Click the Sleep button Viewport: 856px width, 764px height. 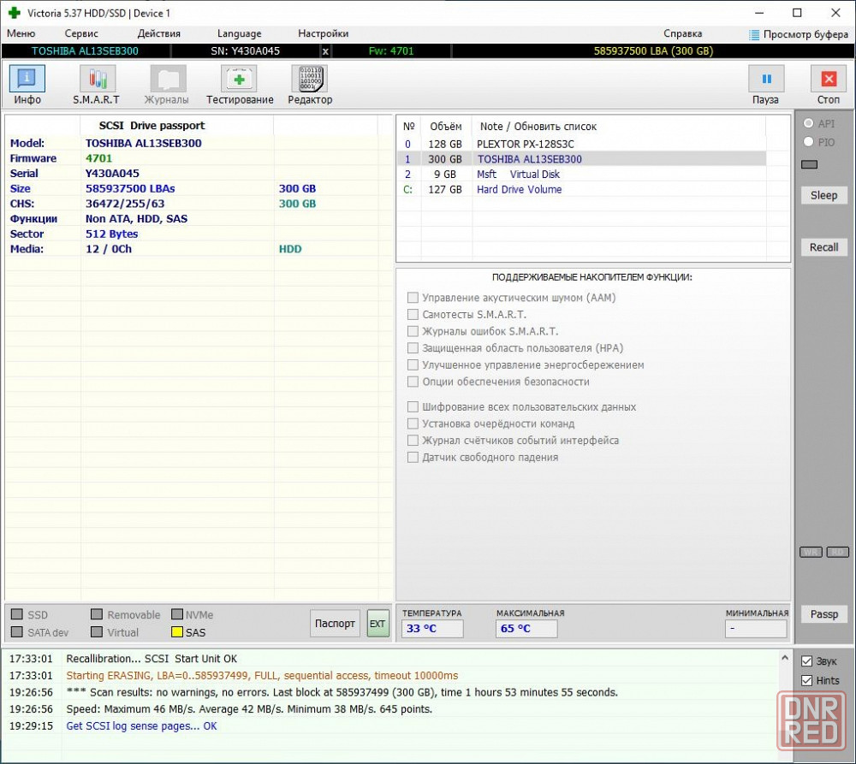823,195
